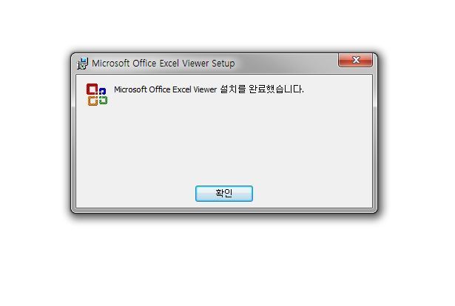This screenshot has width=455, height=306.
Task: Confirm setup completion with 확인
Action: pos(224,193)
